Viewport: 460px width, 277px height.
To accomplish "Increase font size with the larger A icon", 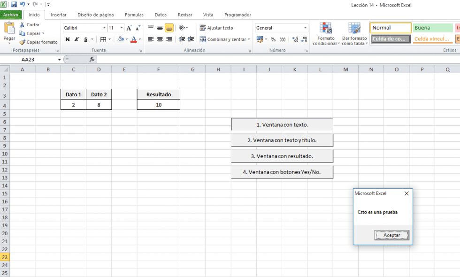I will click(x=129, y=28).
